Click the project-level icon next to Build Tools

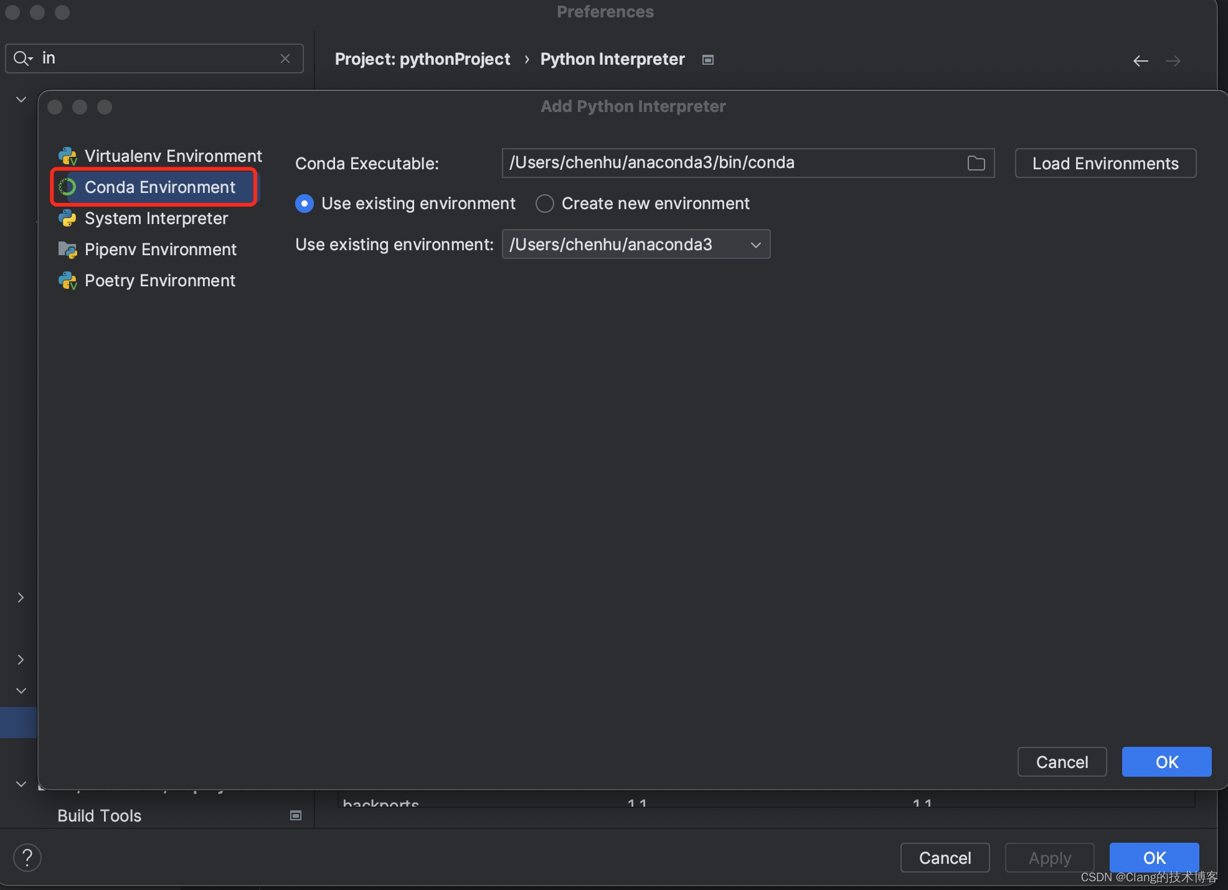pyautogui.click(x=296, y=815)
